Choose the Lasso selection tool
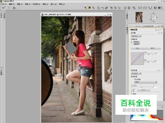 (x=145, y=8)
